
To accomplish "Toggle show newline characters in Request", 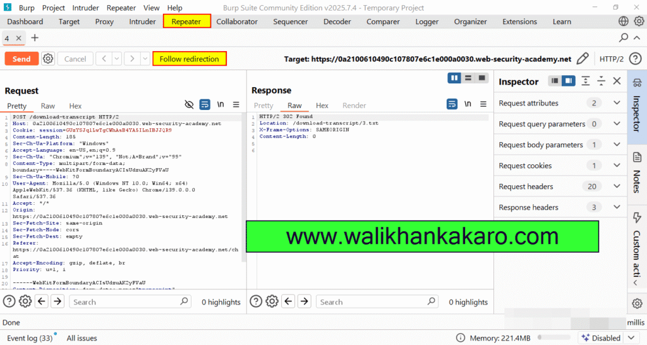I will pyautogui.click(x=221, y=104).
